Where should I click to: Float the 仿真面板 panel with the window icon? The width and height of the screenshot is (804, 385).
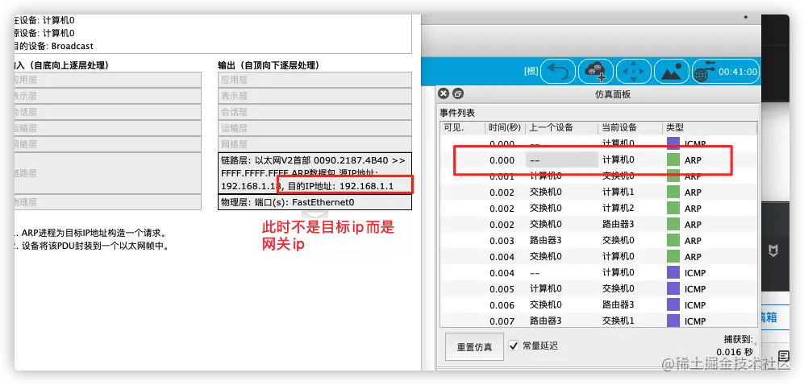[x=458, y=93]
